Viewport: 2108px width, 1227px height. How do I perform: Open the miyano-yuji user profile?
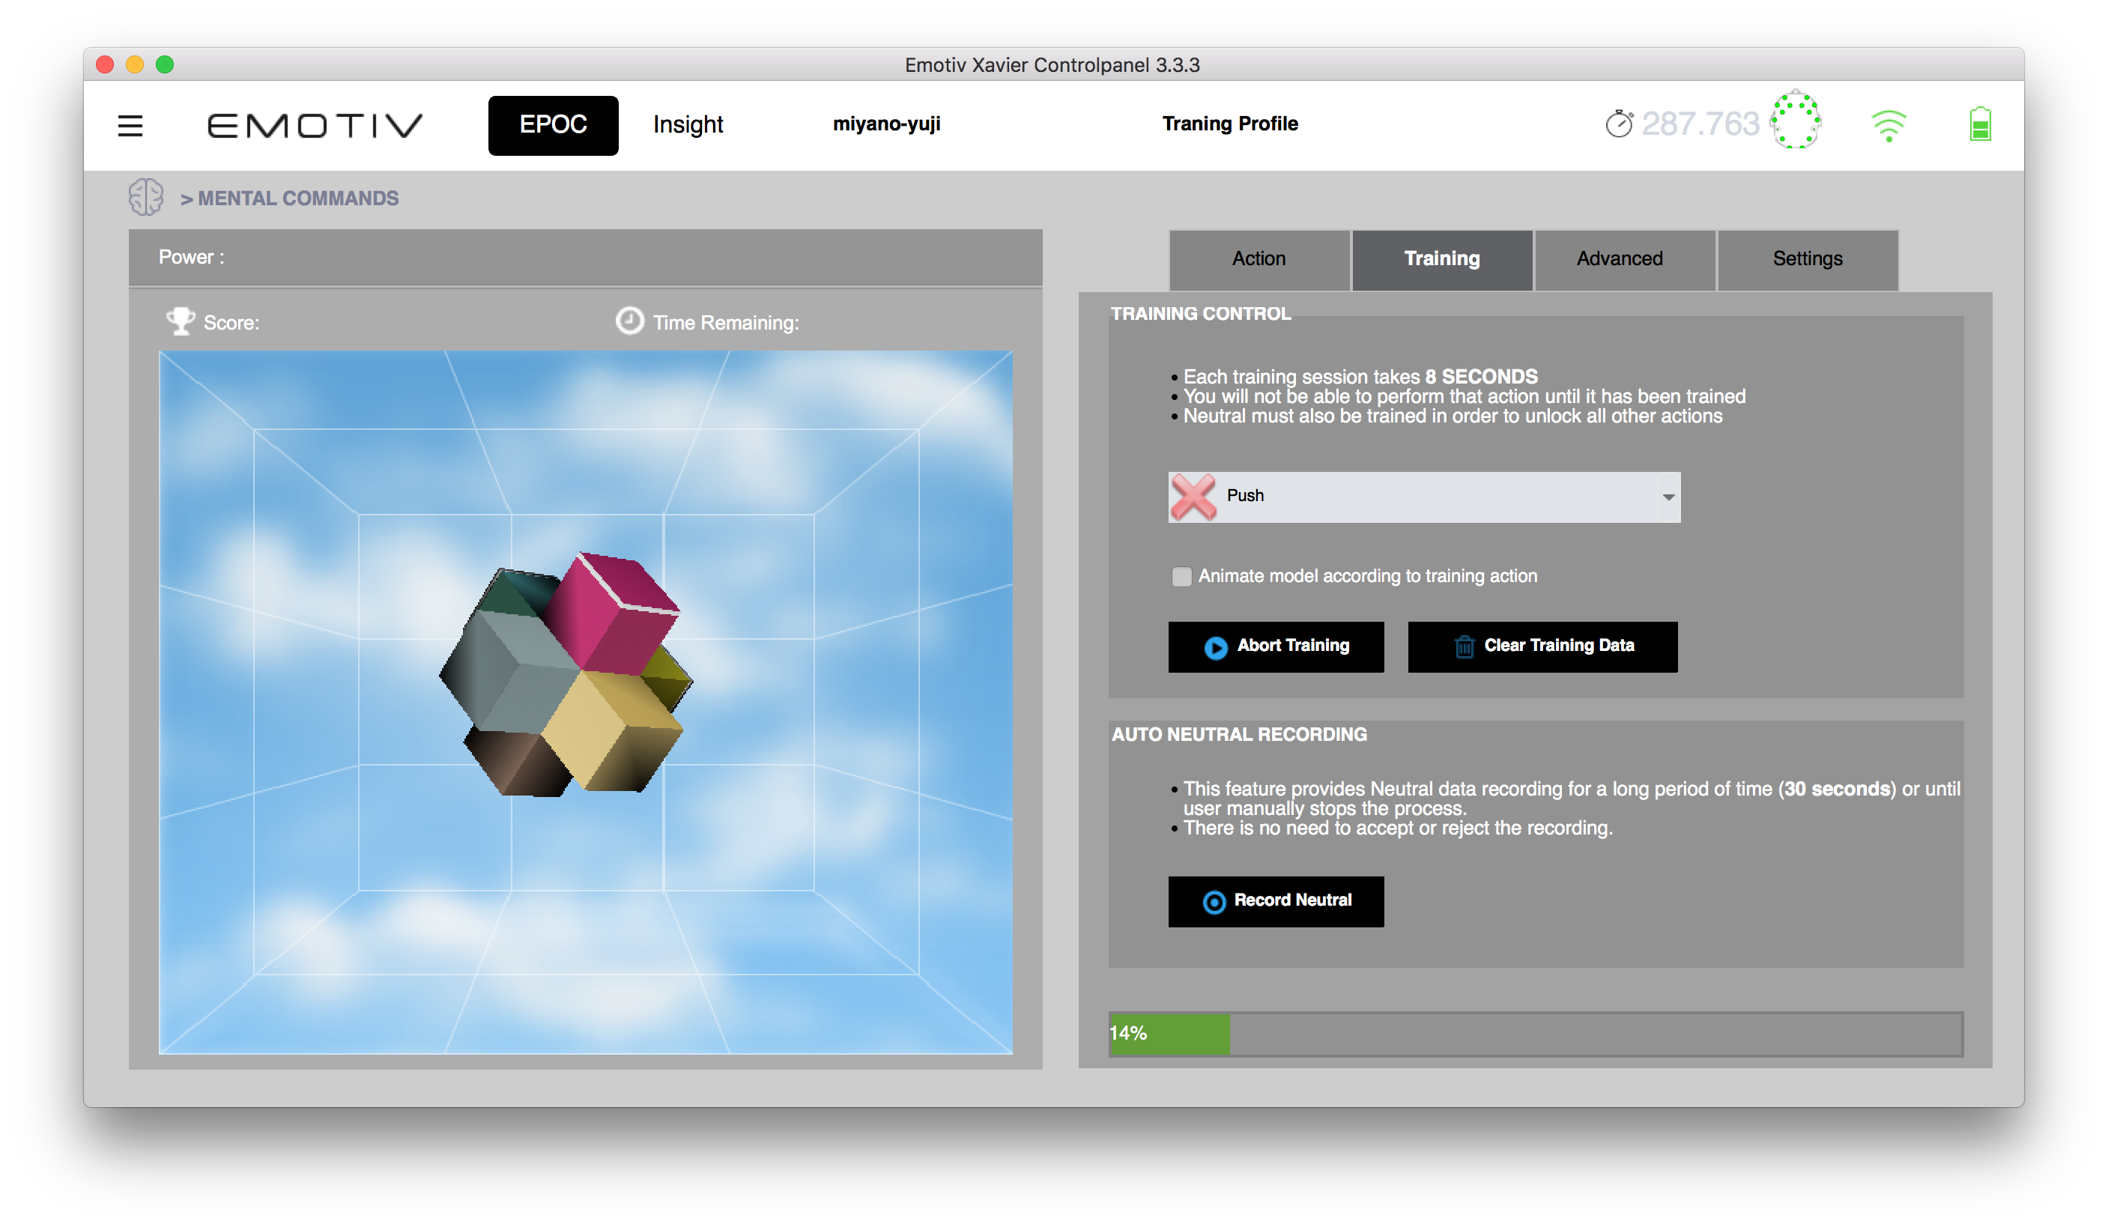coord(886,124)
